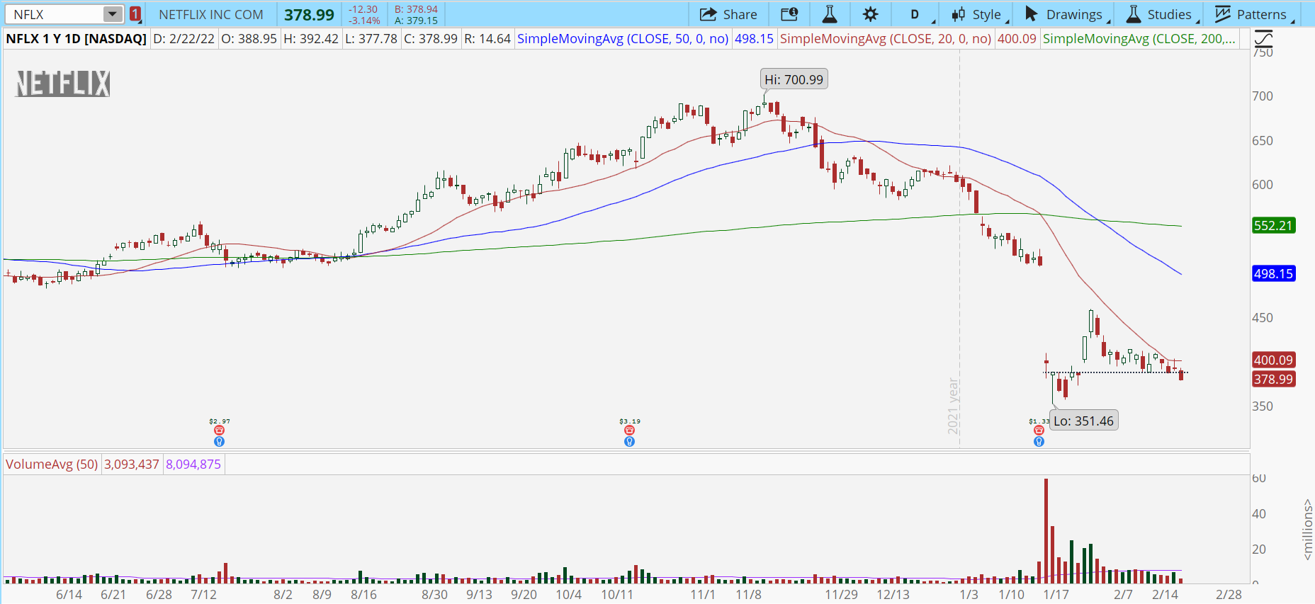1315x604 pixels.
Task: Click the red 400.09 price label
Action: pos(1273,360)
